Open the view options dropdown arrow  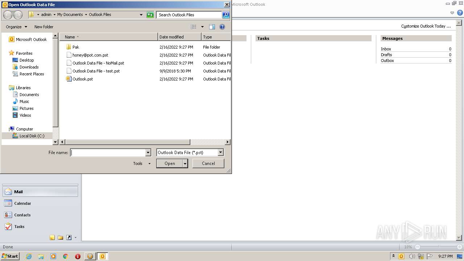click(x=202, y=27)
